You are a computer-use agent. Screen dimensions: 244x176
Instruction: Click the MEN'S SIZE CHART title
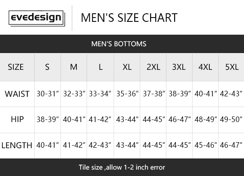pyautogui.click(x=129, y=18)
